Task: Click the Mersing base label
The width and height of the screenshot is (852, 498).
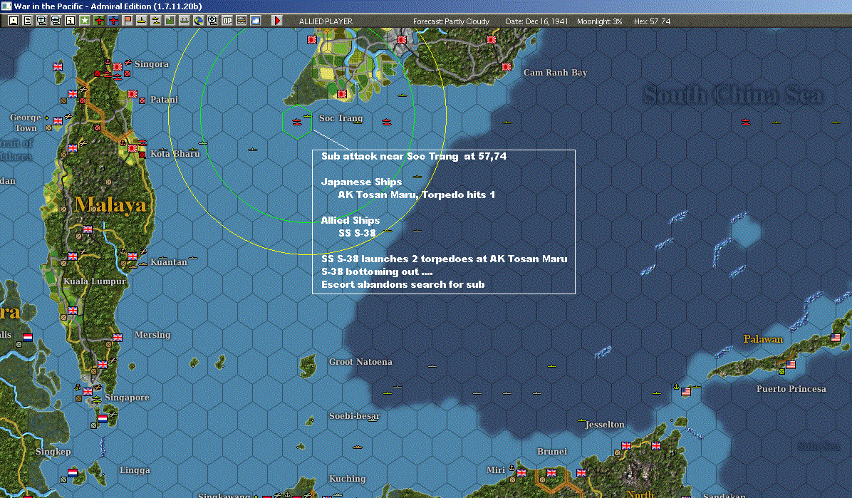Action: 152,335
